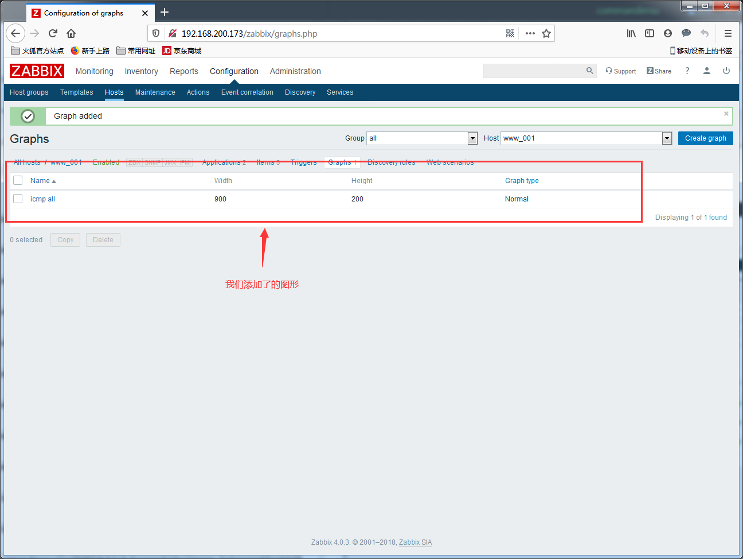
Task: Tick the select-all checkbox in table header
Action: pyautogui.click(x=18, y=180)
